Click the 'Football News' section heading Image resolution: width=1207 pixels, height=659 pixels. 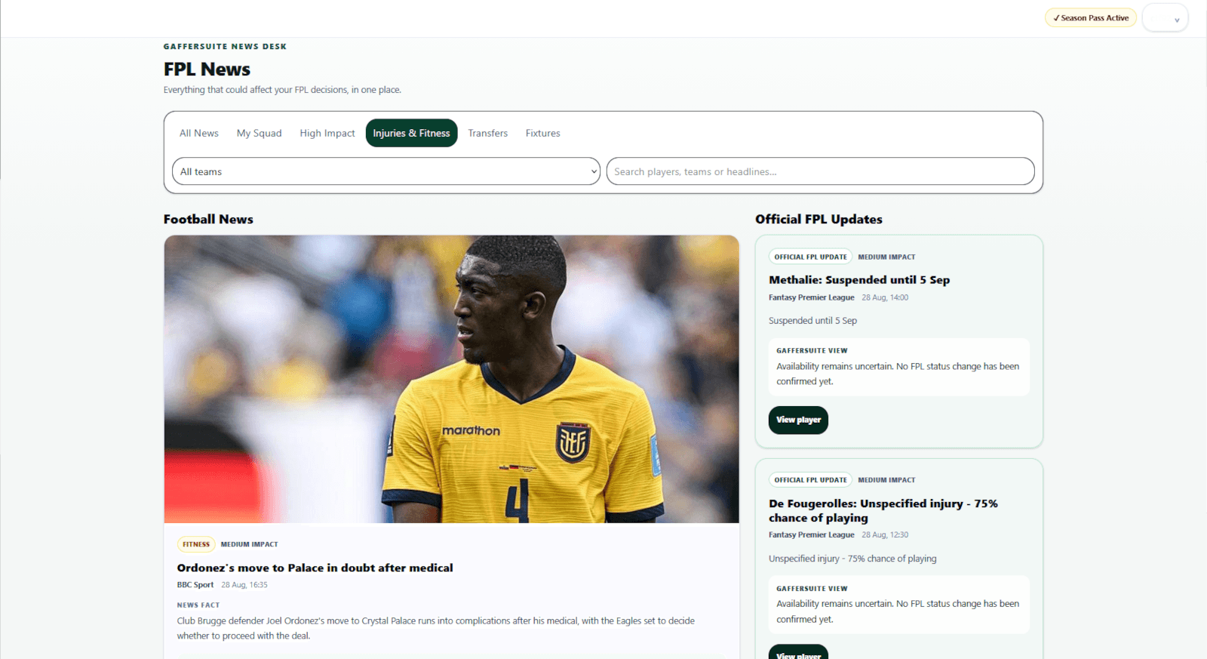pyautogui.click(x=208, y=219)
